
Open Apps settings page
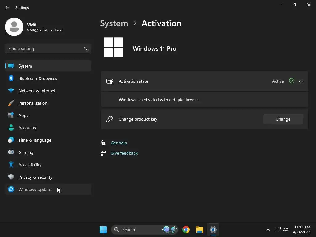click(48, 115)
